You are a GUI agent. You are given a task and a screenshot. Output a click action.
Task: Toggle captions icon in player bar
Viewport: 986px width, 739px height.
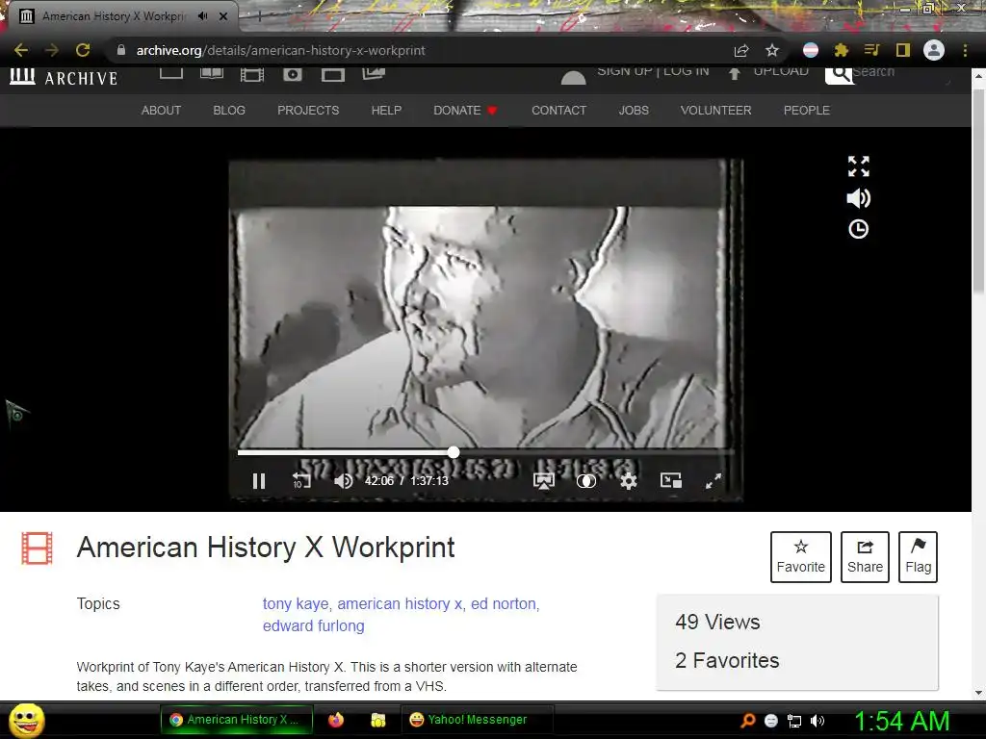point(586,481)
